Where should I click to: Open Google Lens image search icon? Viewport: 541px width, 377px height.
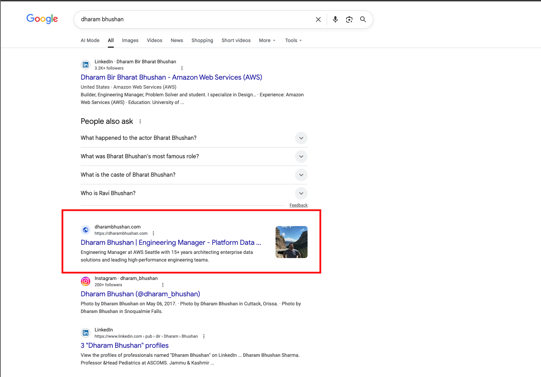coord(349,19)
